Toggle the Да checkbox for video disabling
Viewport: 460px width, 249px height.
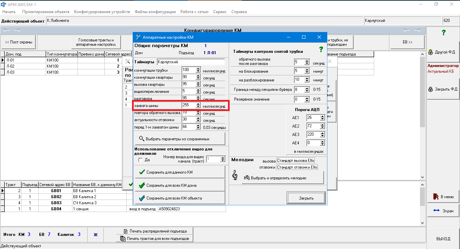coord(140,160)
